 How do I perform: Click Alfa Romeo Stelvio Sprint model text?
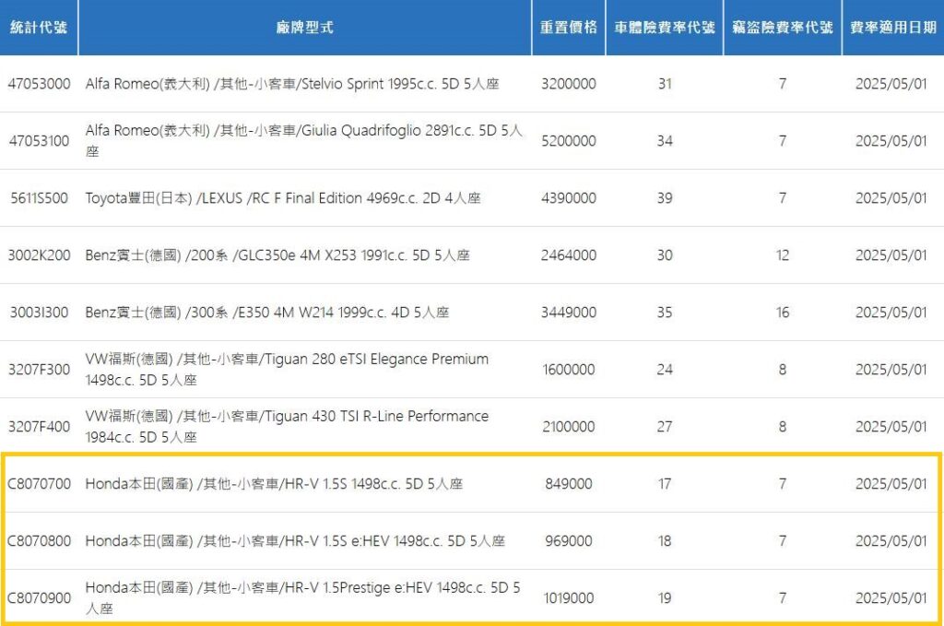tap(292, 84)
